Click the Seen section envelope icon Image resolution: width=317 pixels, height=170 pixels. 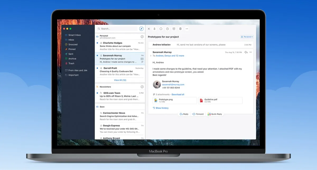97,107
